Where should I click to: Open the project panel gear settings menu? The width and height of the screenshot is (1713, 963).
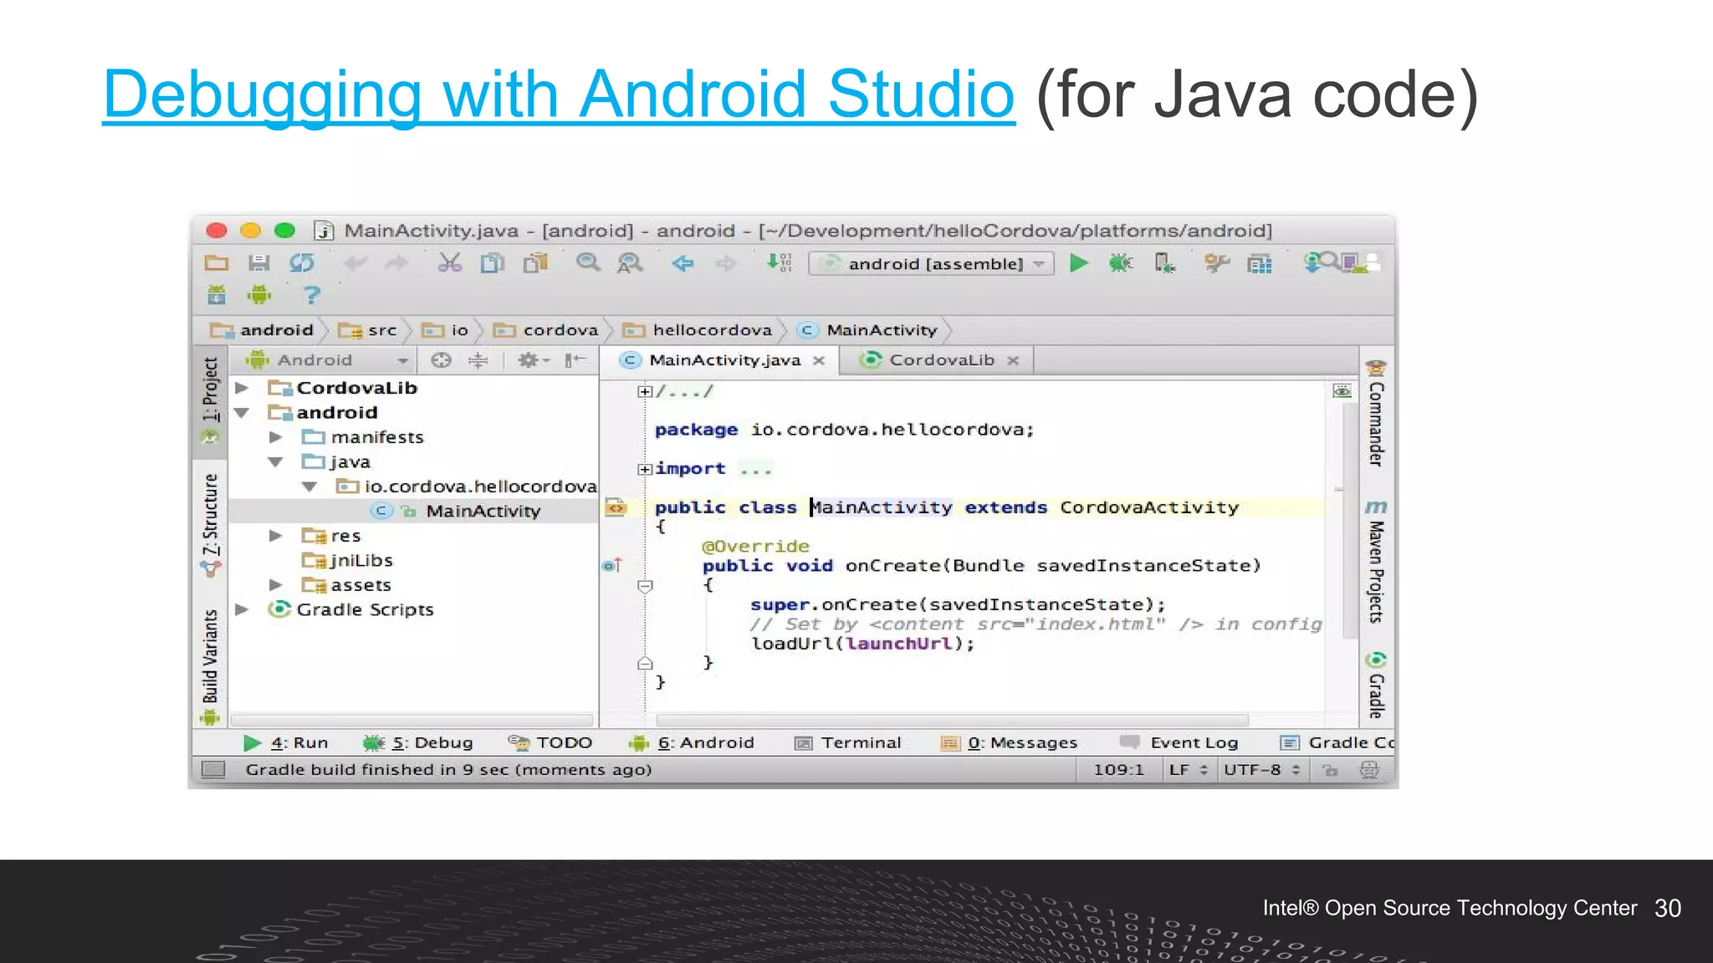coord(533,360)
